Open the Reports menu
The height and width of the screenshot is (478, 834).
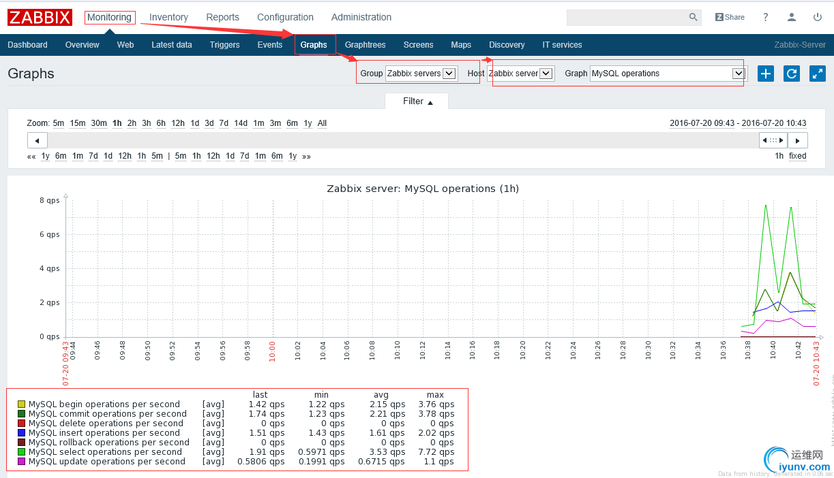tap(222, 17)
